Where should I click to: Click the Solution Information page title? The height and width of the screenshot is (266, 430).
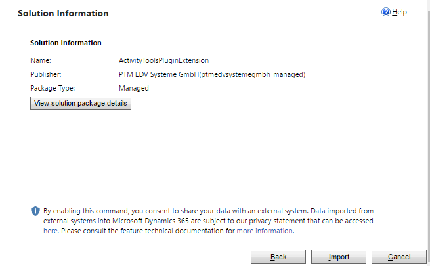click(x=63, y=13)
